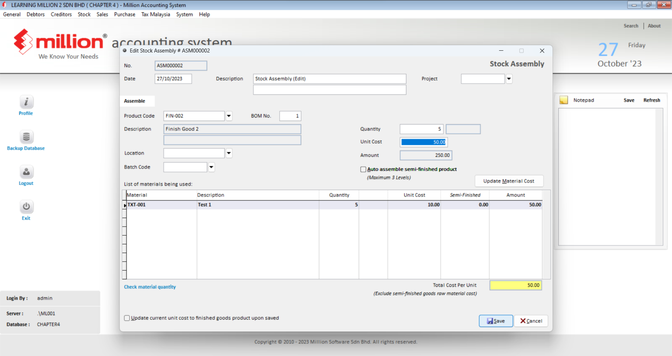The height and width of the screenshot is (356, 672).
Task: Open the Stock menu
Action: [x=84, y=14]
